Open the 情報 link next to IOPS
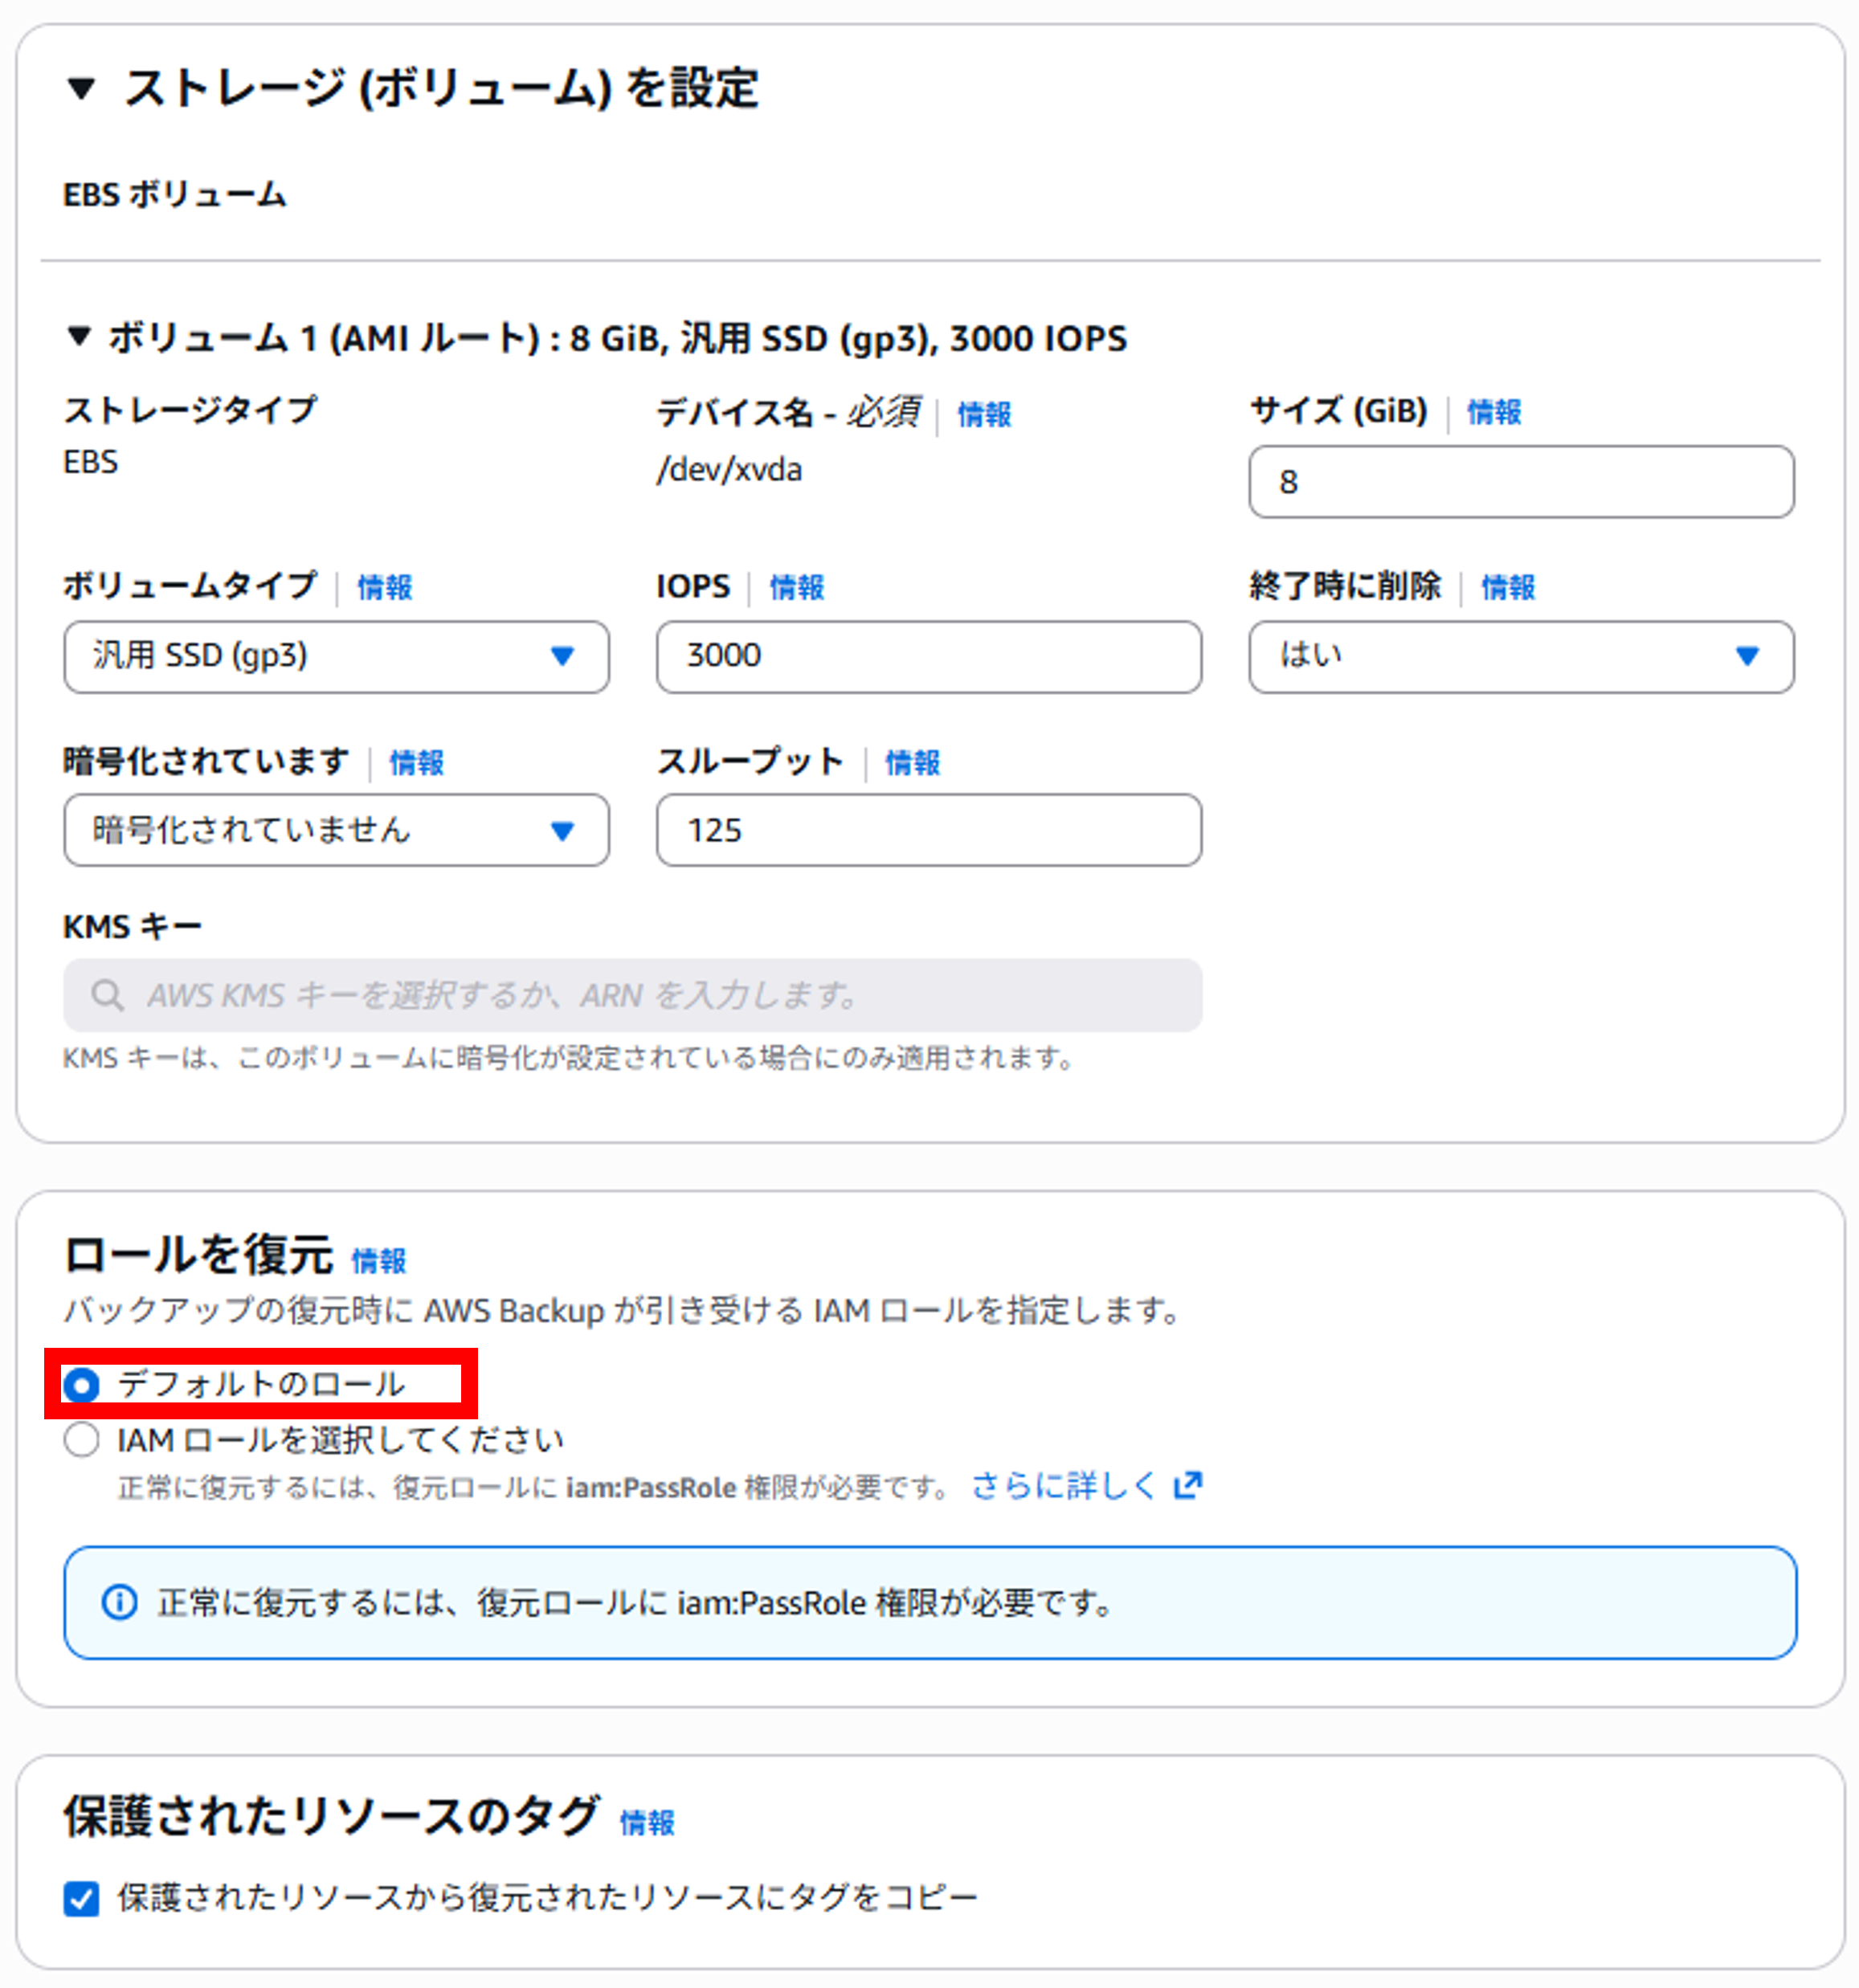Image resolution: width=1859 pixels, height=1988 pixels. [797, 587]
